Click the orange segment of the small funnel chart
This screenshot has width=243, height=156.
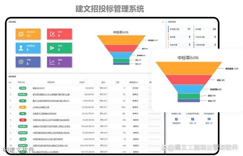(121, 40)
